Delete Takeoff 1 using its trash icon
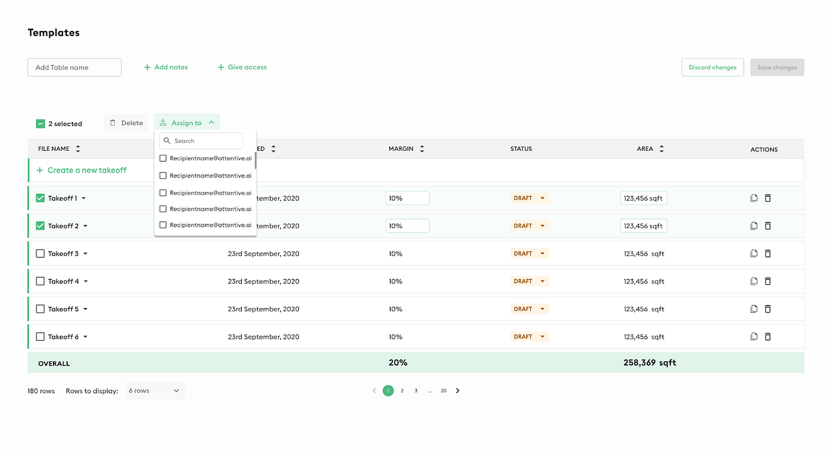Viewport: 832px width, 451px height. coord(768,198)
